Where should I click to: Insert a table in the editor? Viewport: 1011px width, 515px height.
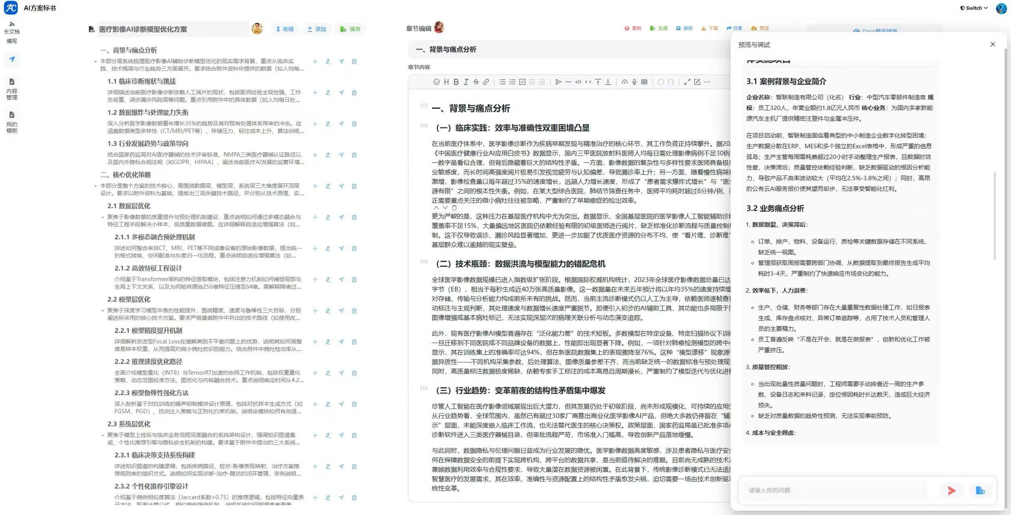(644, 82)
